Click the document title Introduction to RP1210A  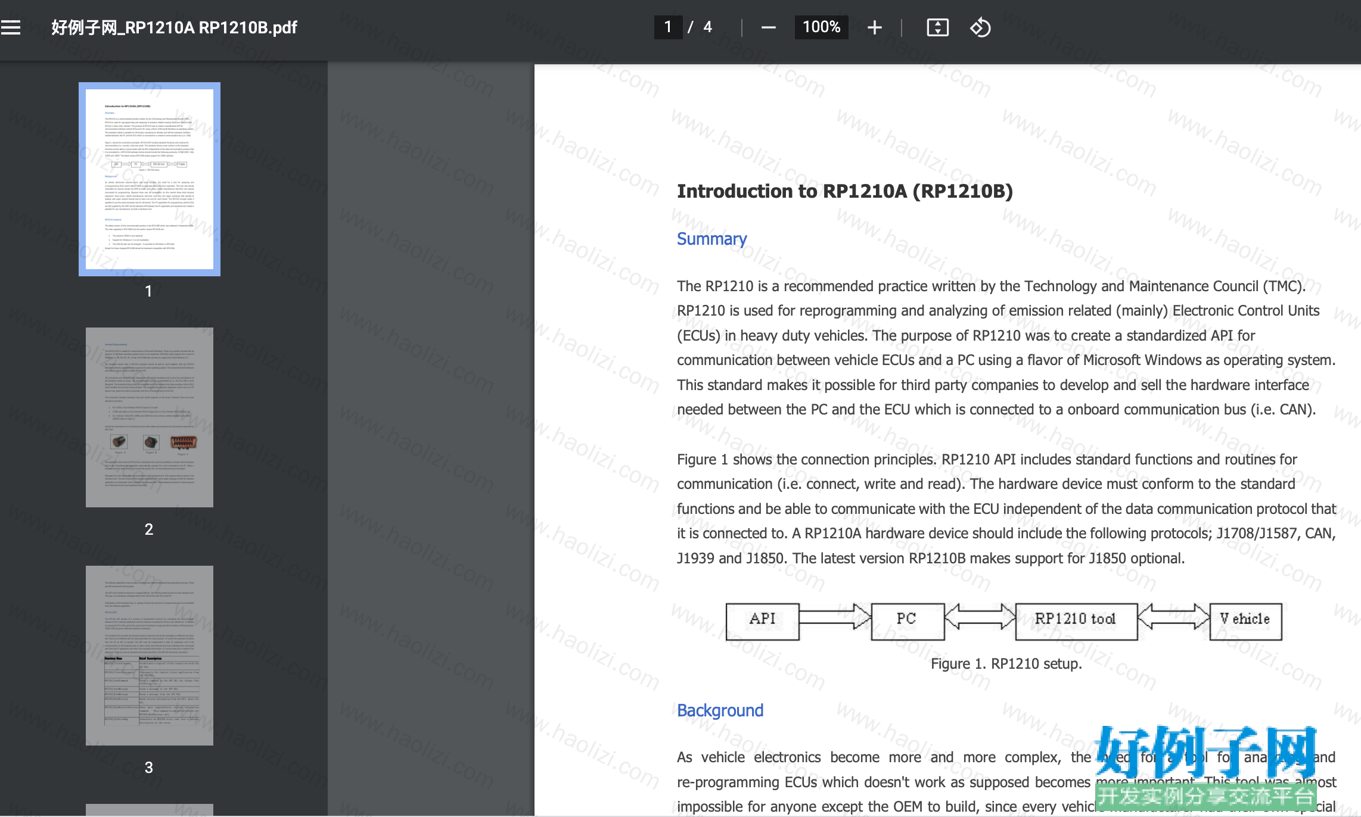[844, 191]
